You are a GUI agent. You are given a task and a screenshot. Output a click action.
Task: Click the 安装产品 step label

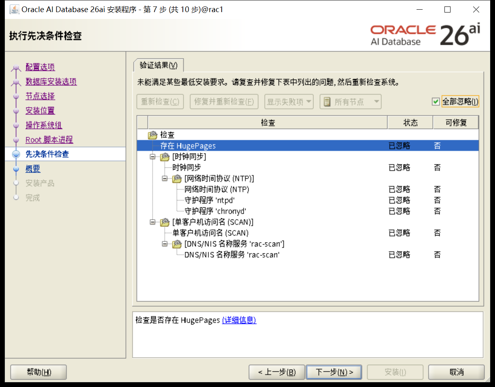(x=40, y=183)
